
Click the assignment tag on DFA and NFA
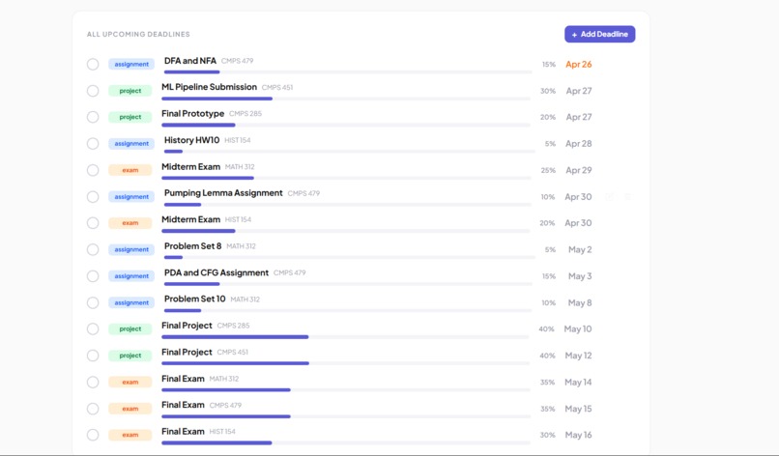coord(131,64)
